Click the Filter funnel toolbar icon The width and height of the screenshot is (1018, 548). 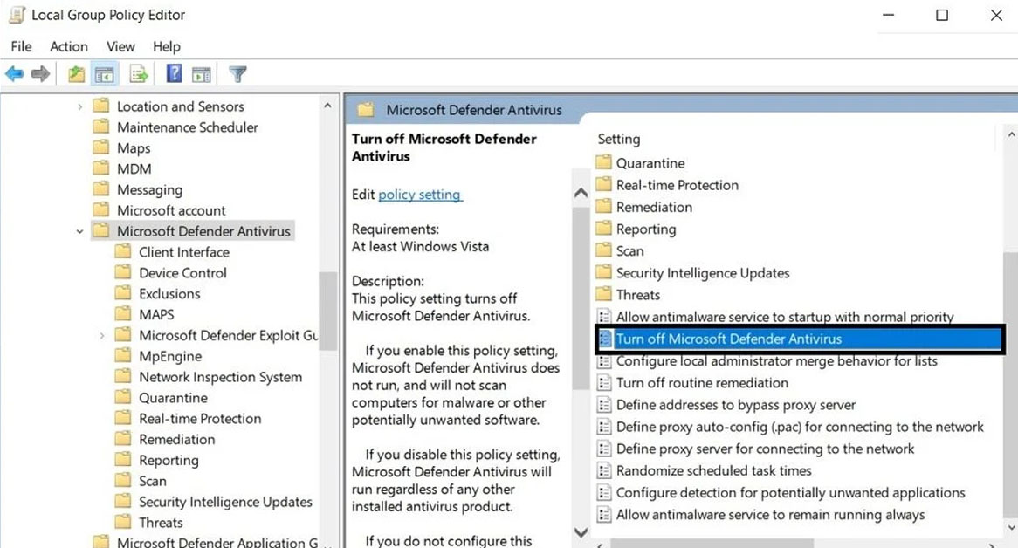[237, 74]
